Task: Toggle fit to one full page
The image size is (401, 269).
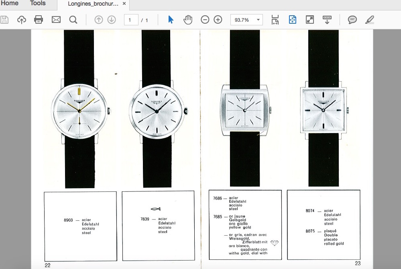Action: point(292,20)
